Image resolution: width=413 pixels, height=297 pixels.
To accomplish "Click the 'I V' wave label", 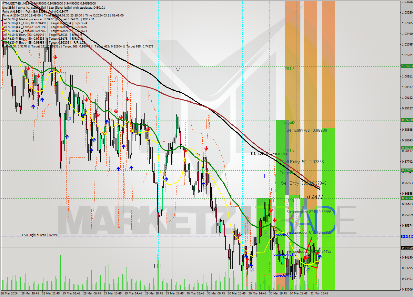I will point(176,69).
